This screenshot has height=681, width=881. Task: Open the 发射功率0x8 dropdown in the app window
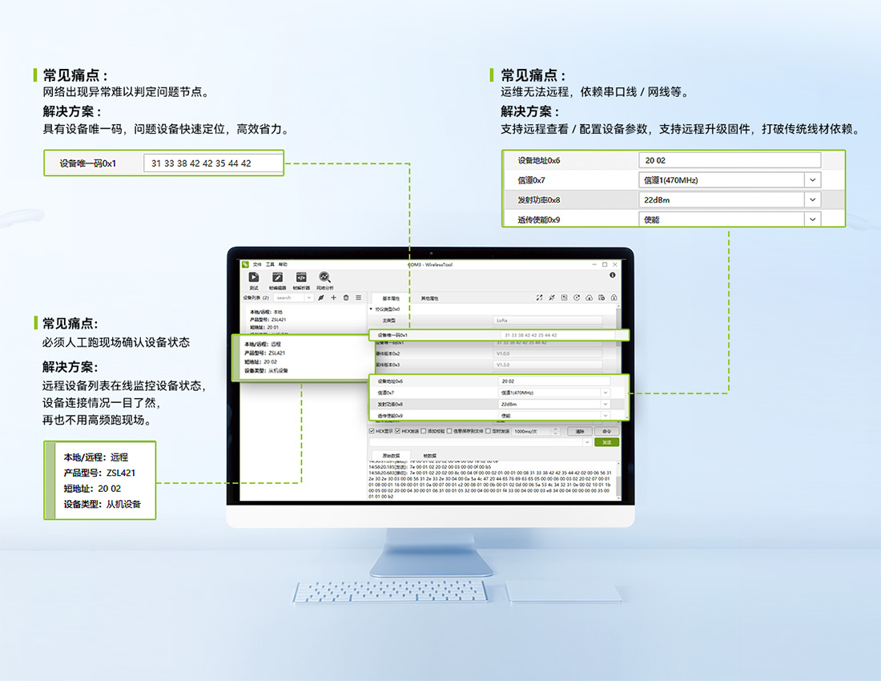pos(605,405)
